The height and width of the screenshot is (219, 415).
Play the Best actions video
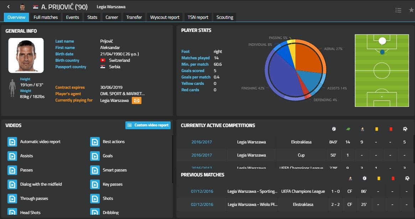tap(95, 142)
